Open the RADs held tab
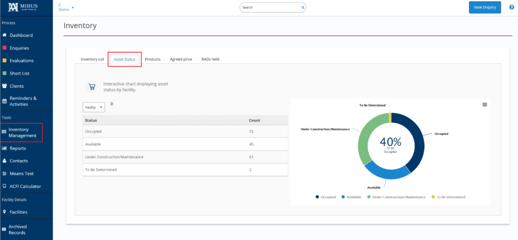518x240 pixels. coord(210,60)
